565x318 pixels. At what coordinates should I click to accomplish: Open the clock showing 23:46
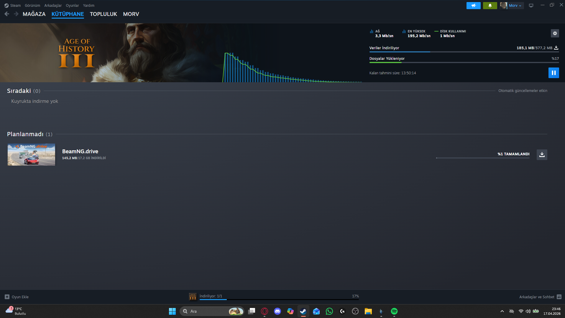click(552, 311)
